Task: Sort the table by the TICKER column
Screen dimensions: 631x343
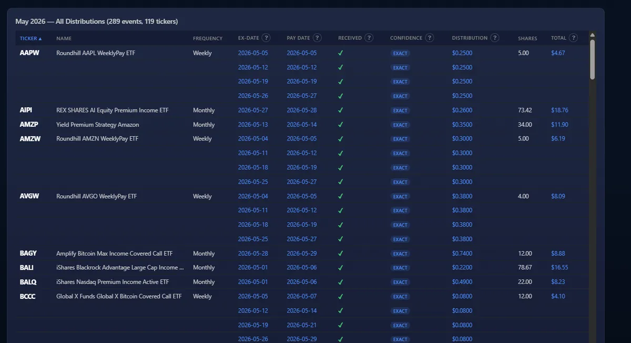Action: (x=30, y=38)
